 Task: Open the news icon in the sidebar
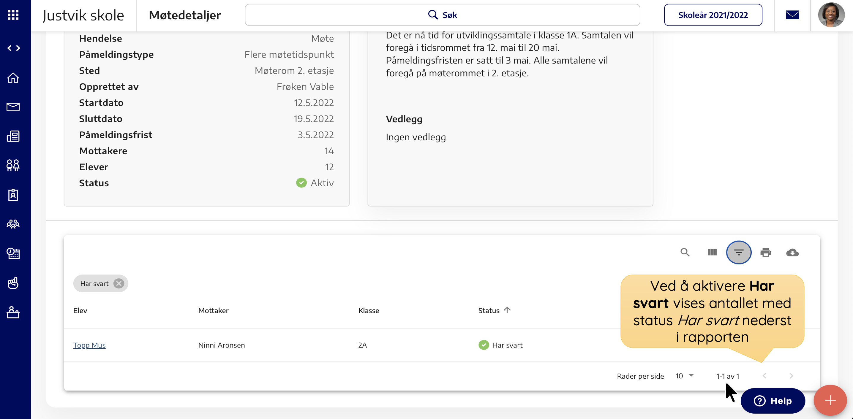click(x=13, y=136)
